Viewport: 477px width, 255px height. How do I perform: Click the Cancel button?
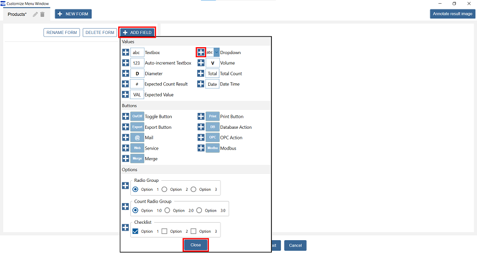(x=295, y=245)
